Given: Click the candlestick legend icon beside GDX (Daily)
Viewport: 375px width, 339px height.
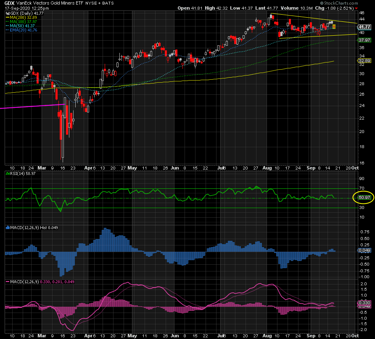Looking at the screenshot, I should click(8, 13).
